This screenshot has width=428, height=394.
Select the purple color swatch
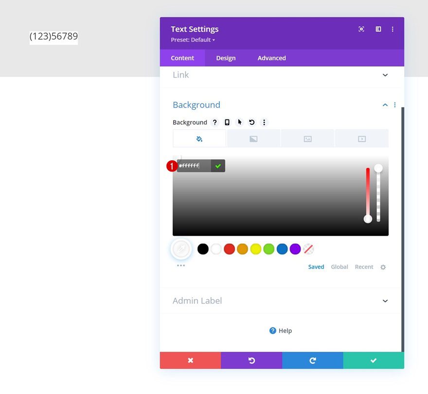pyautogui.click(x=295, y=249)
